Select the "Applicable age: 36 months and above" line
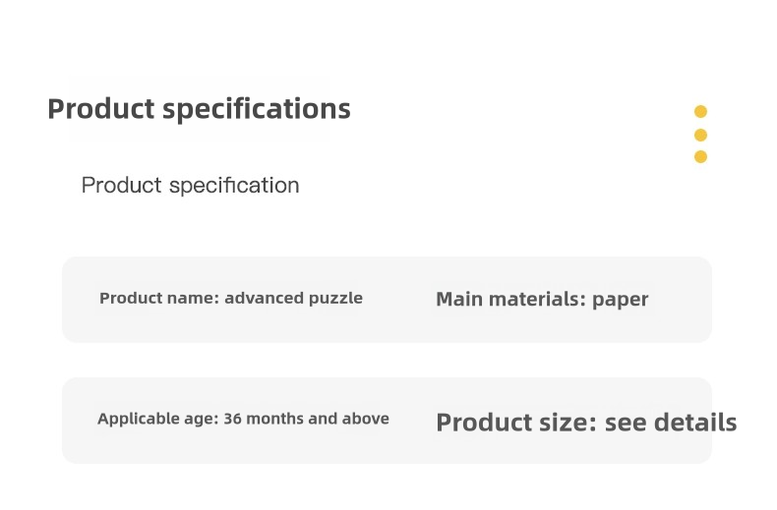This screenshot has height=510, width=777. tap(243, 419)
